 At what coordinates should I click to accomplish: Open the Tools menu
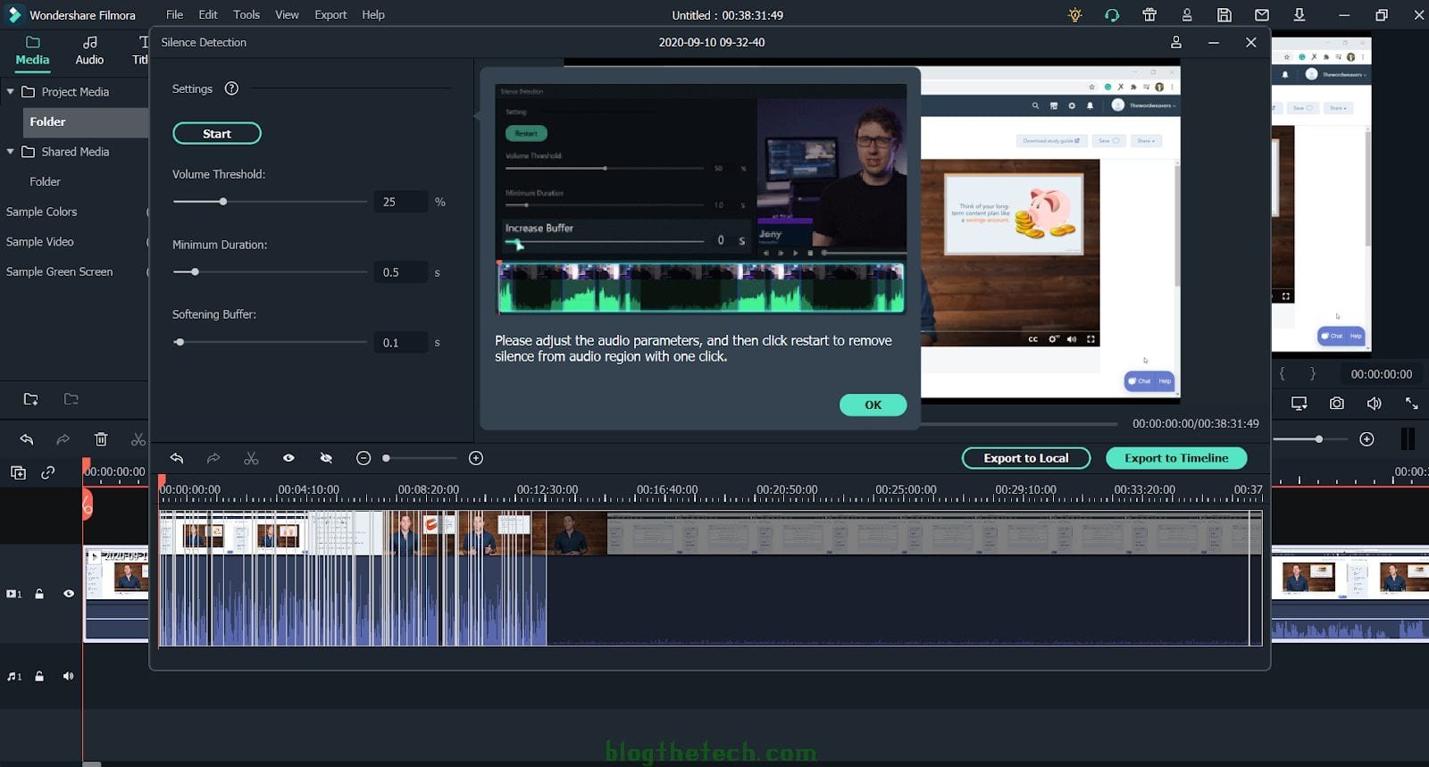[x=247, y=15]
